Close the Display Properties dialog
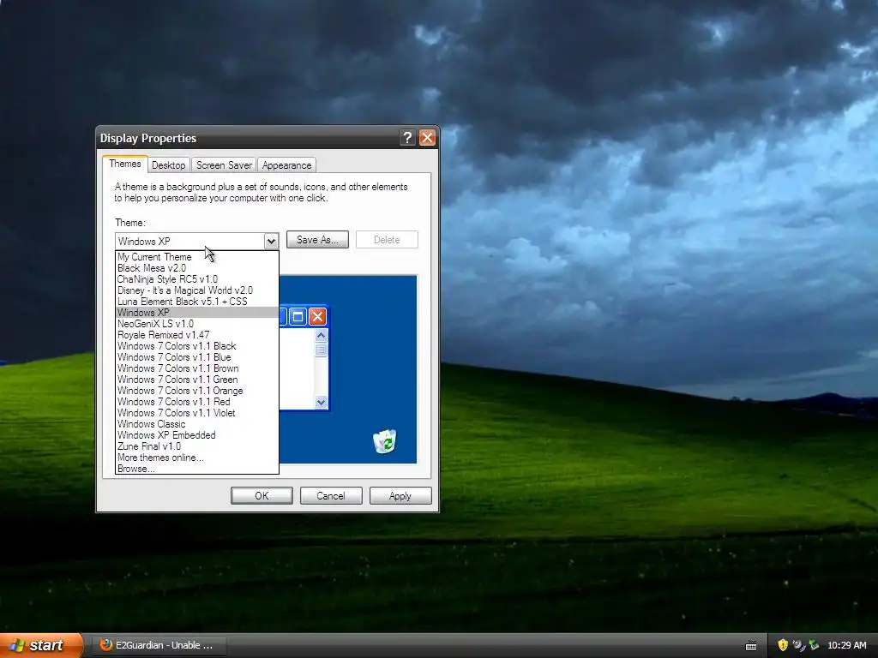 (427, 138)
